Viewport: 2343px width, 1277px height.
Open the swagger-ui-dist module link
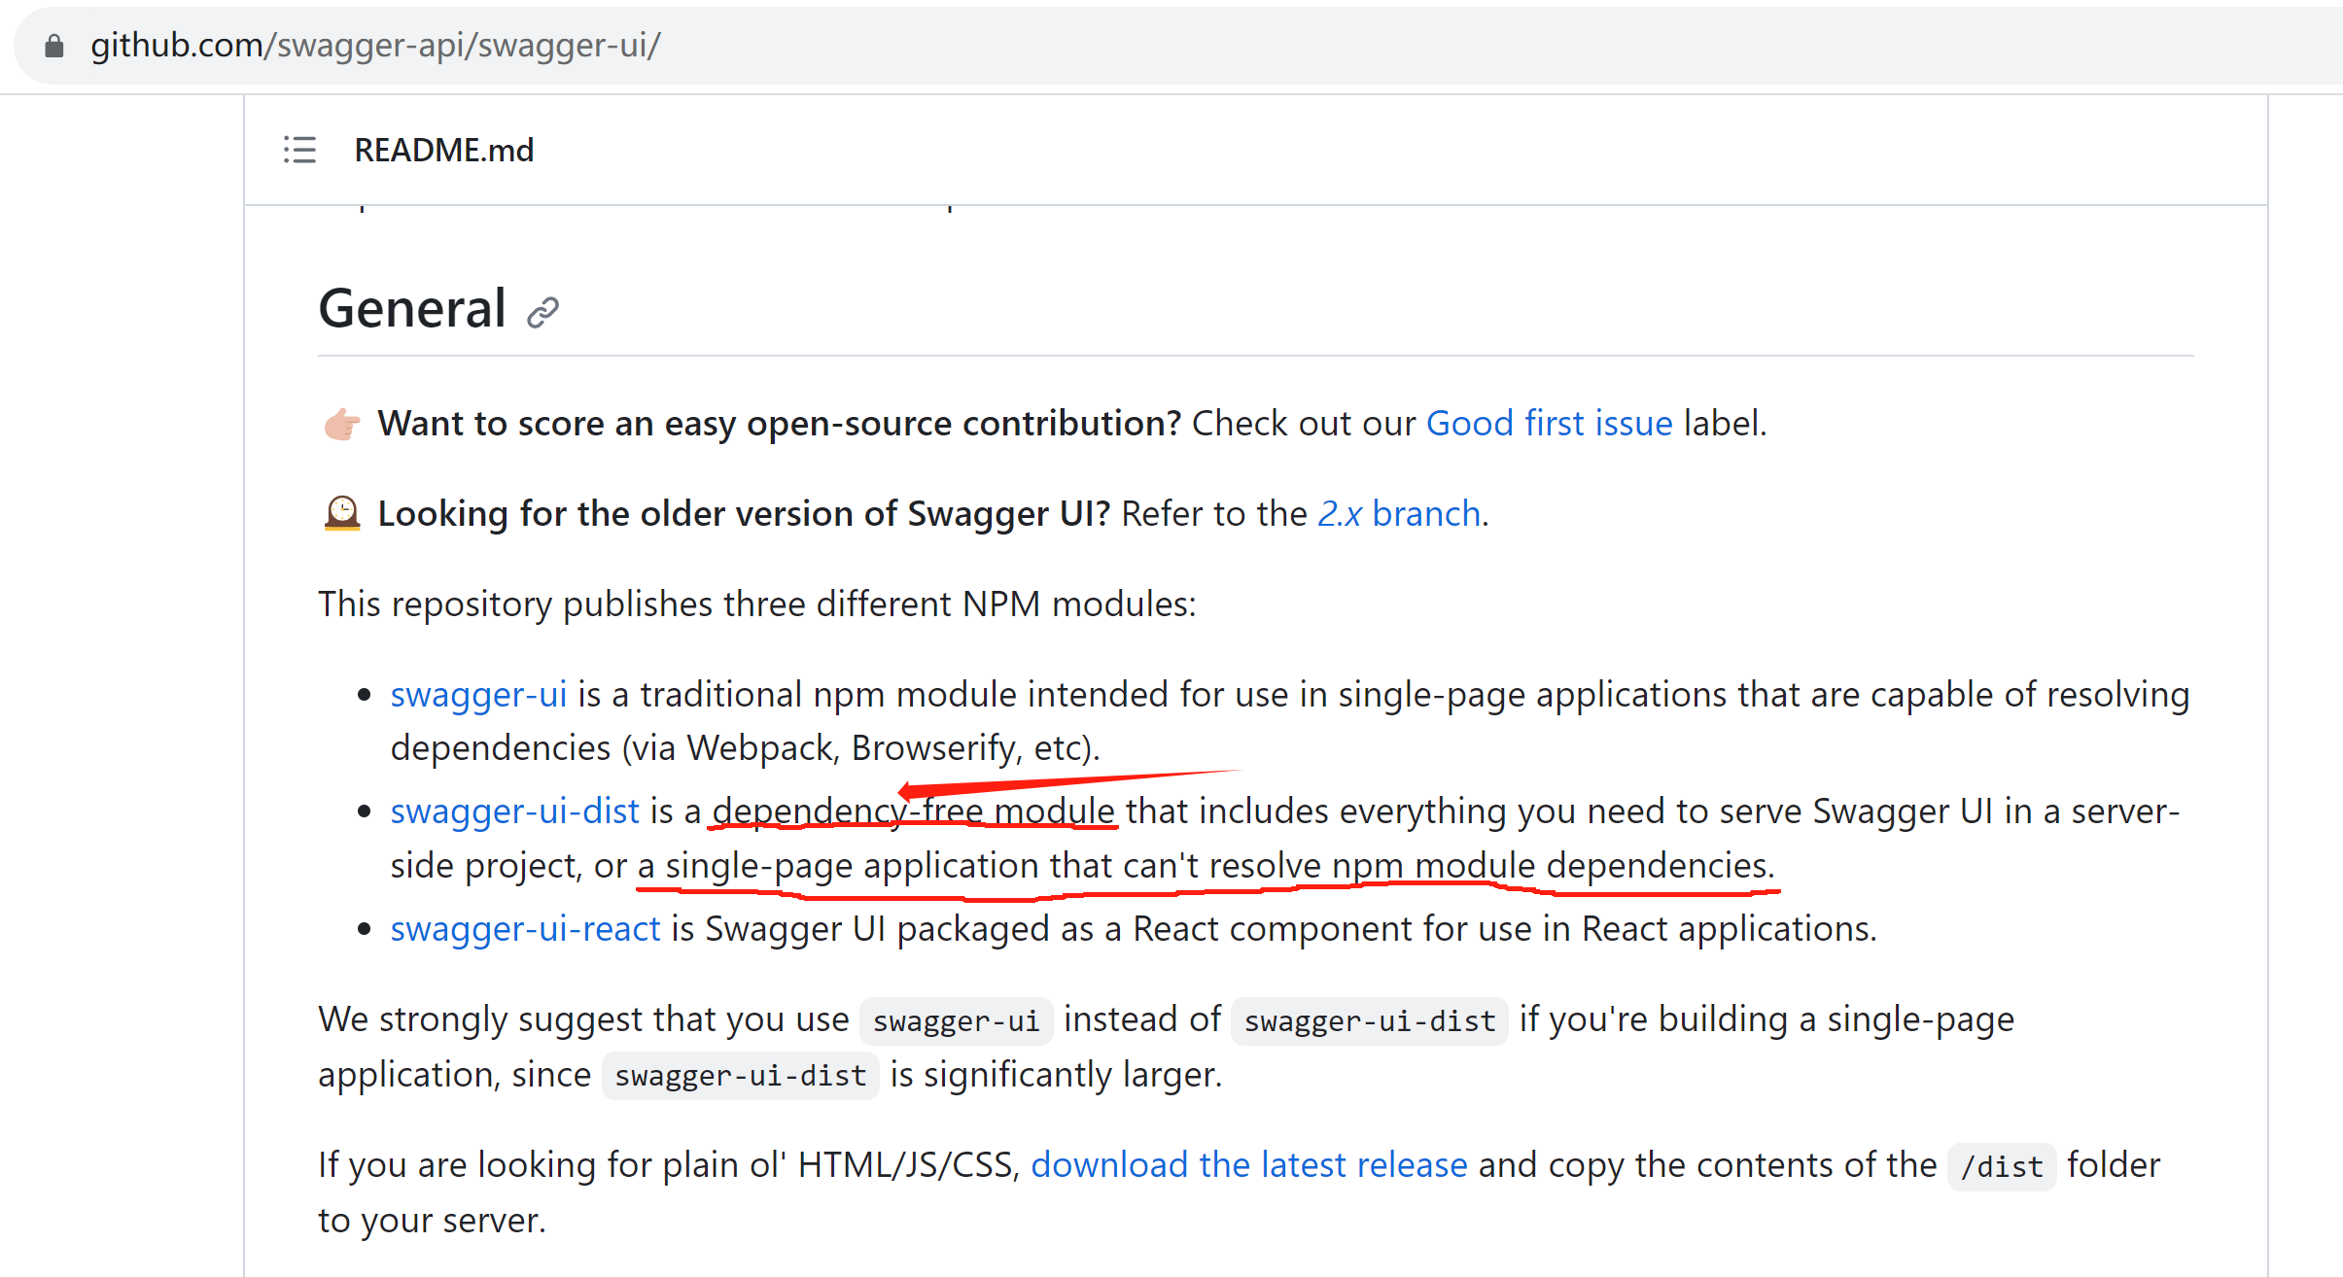pos(514,811)
